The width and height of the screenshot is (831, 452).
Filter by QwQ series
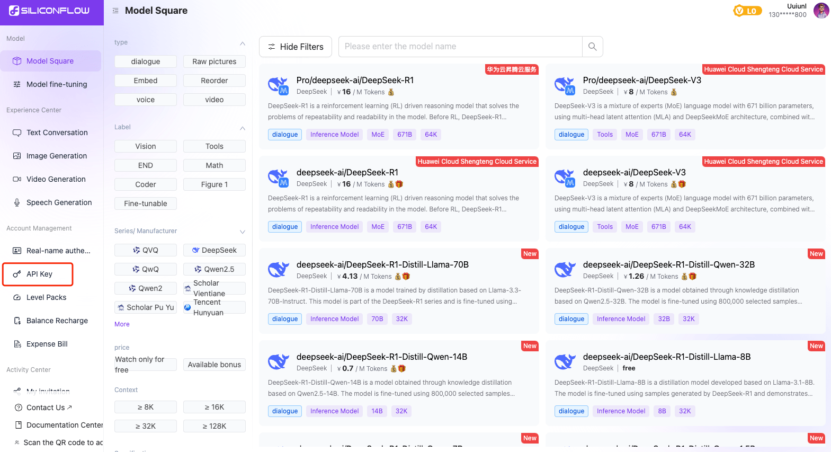click(146, 269)
